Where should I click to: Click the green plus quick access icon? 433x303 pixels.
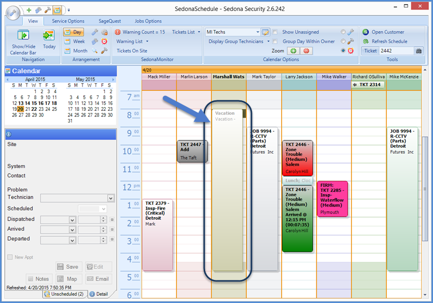pyautogui.click(x=29, y=10)
